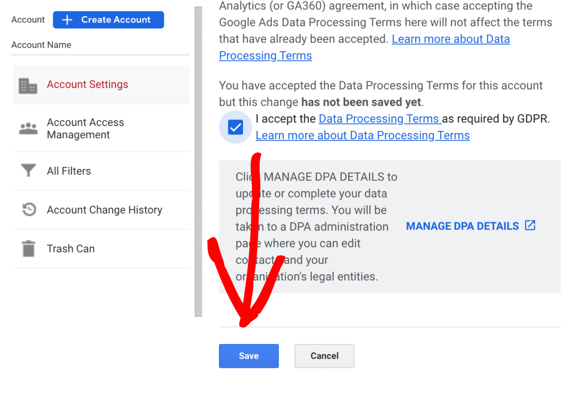582x394 pixels.
Task: Open Account Settings menu item
Action: [x=87, y=84]
